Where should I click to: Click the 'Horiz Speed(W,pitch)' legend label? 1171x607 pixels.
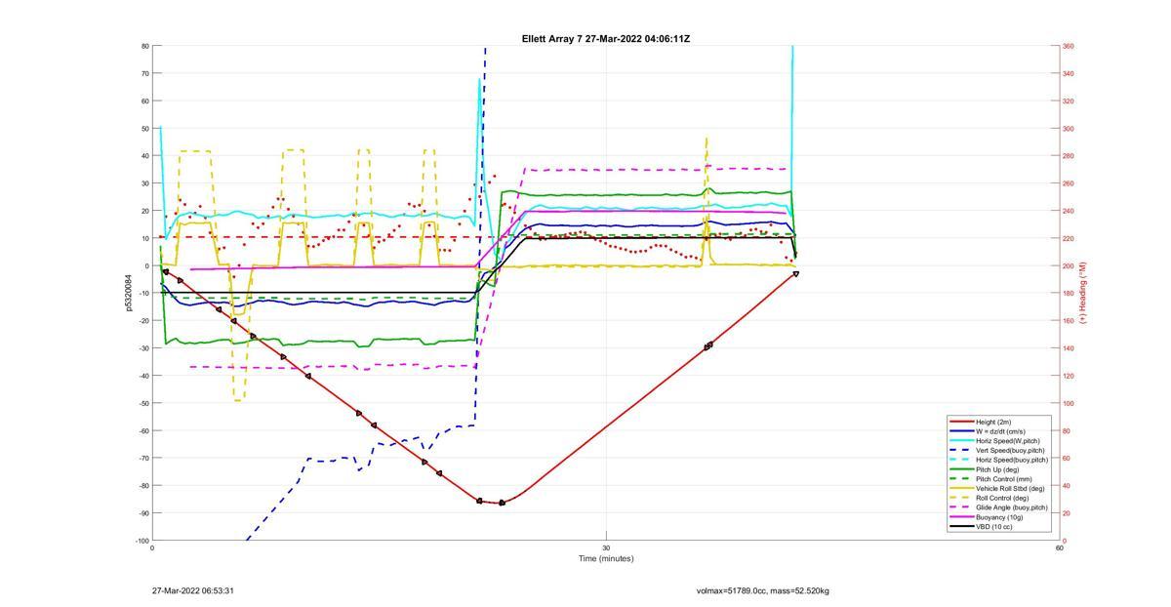1009,440
